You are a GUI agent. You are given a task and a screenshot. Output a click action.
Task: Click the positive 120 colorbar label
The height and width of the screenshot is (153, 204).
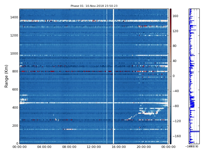pos(175,31)
